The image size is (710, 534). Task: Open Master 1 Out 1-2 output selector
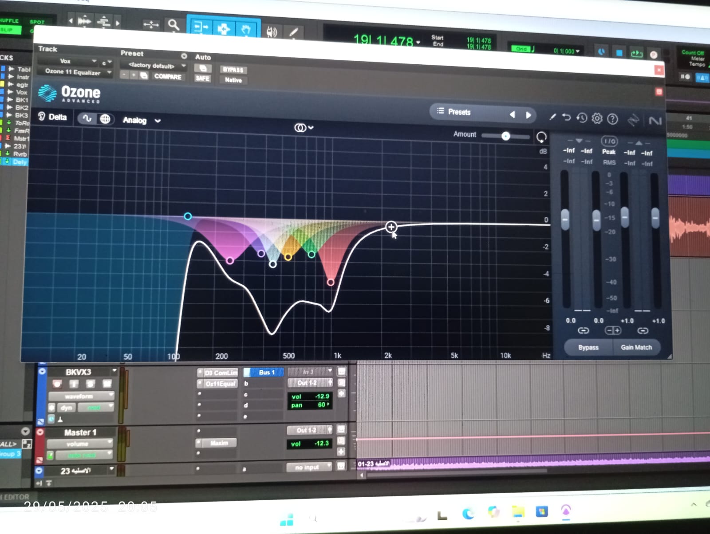tap(309, 430)
